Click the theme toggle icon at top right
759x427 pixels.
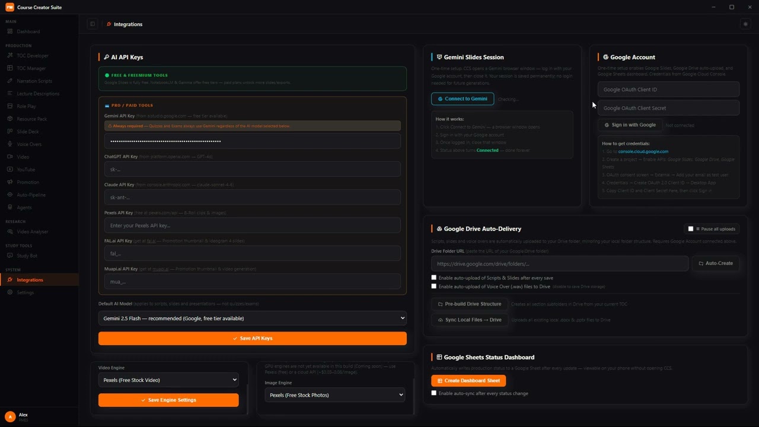click(745, 24)
